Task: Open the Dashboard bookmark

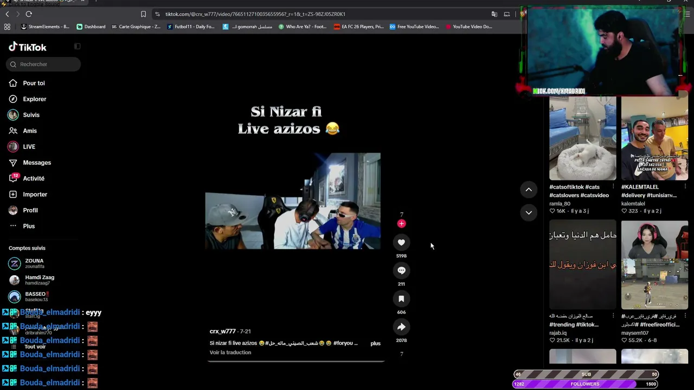Action: click(91, 27)
